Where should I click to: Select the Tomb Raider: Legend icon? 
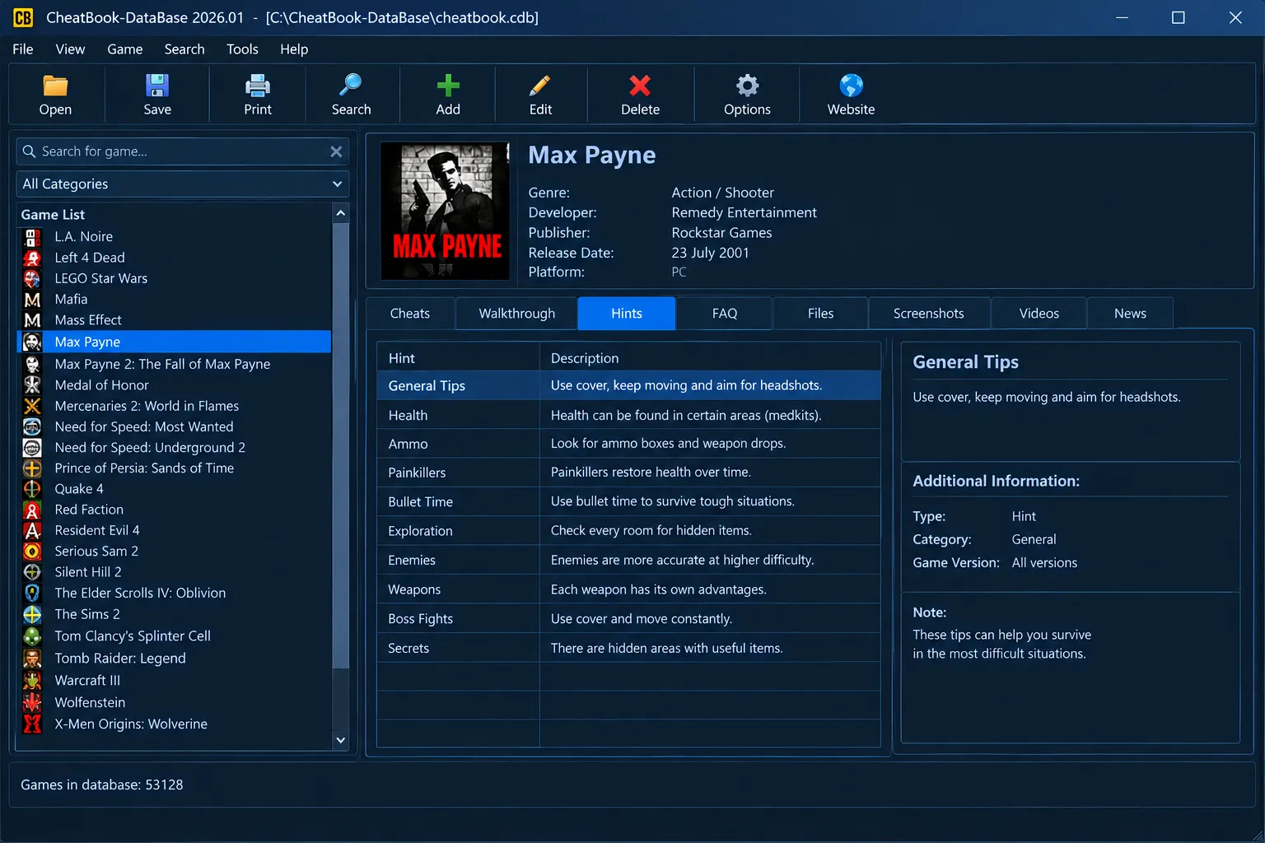[32, 659]
